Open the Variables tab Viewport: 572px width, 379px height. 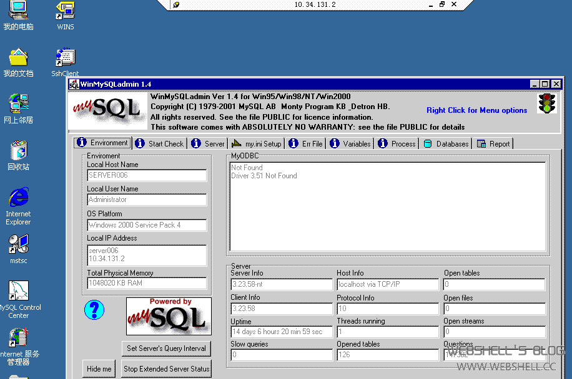coord(350,144)
